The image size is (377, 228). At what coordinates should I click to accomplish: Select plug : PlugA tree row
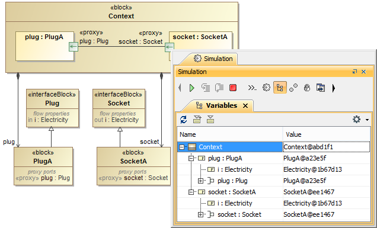click(274, 158)
